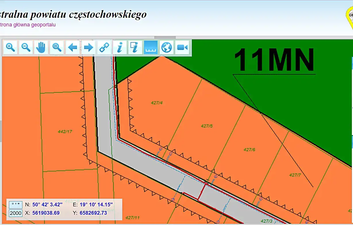Click the video camera icon
This screenshot has width=353, height=225.
point(182,47)
